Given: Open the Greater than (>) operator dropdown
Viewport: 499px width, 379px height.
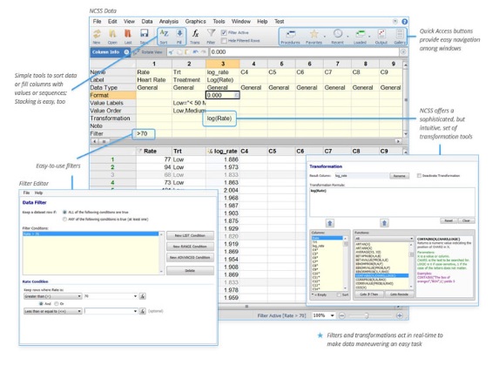Looking at the screenshot, I should click(x=53, y=296).
